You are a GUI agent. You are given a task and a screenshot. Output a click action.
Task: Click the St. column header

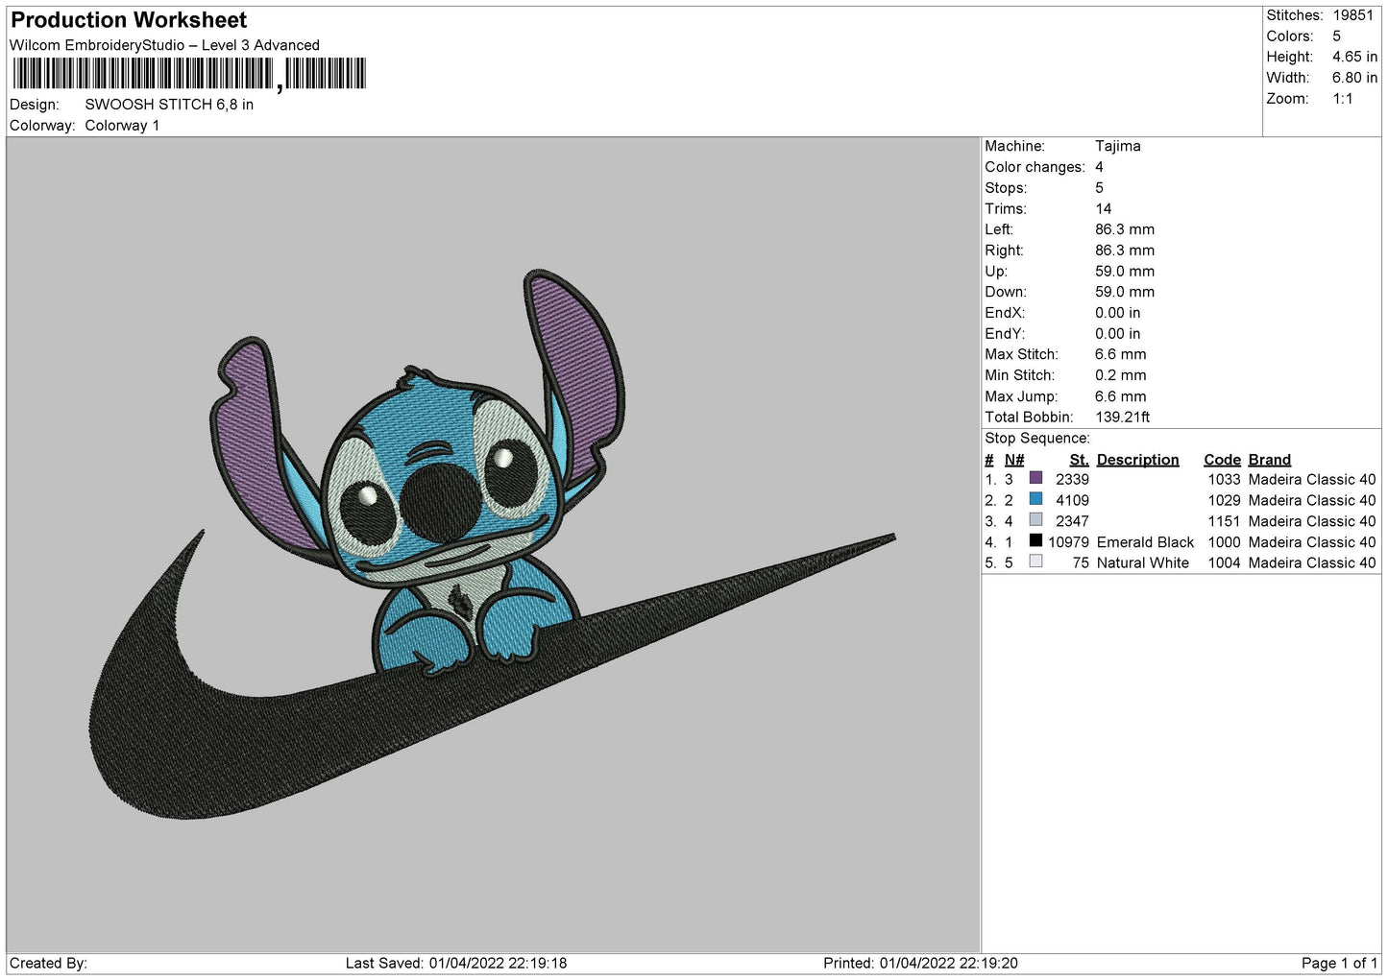pos(1079,460)
